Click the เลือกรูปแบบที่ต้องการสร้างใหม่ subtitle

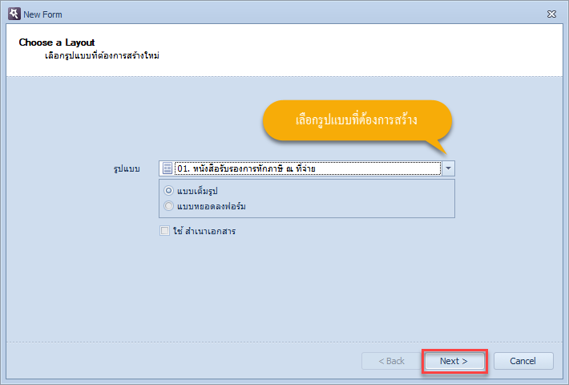(x=102, y=56)
